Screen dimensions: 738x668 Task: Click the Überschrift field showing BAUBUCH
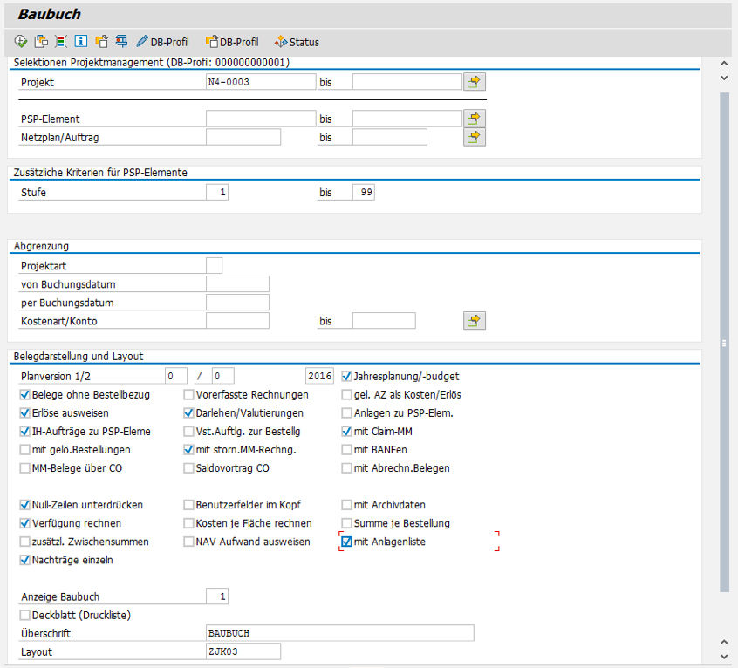coord(339,633)
